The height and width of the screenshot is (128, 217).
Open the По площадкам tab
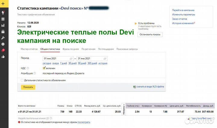[x=106, y=49]
